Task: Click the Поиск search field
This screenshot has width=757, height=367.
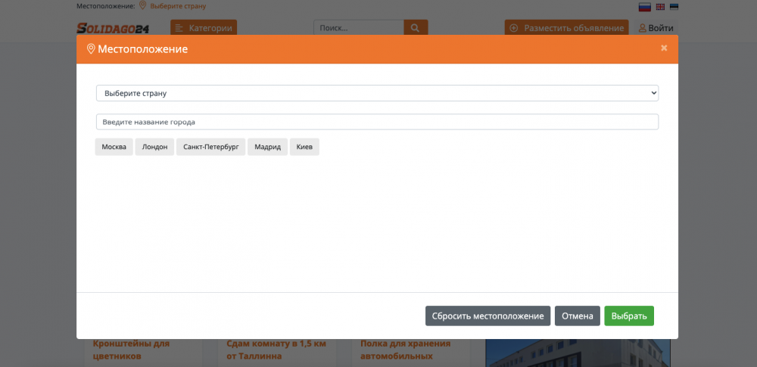Action: tap(359, 28)
